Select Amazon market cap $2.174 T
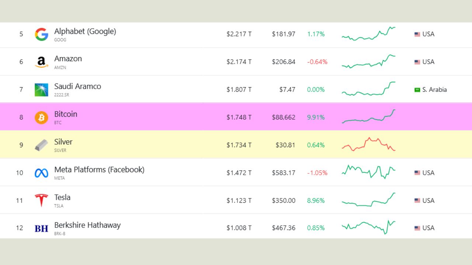Image resolution: width=472 pixels, height=265 pixels. coord(239,62)
